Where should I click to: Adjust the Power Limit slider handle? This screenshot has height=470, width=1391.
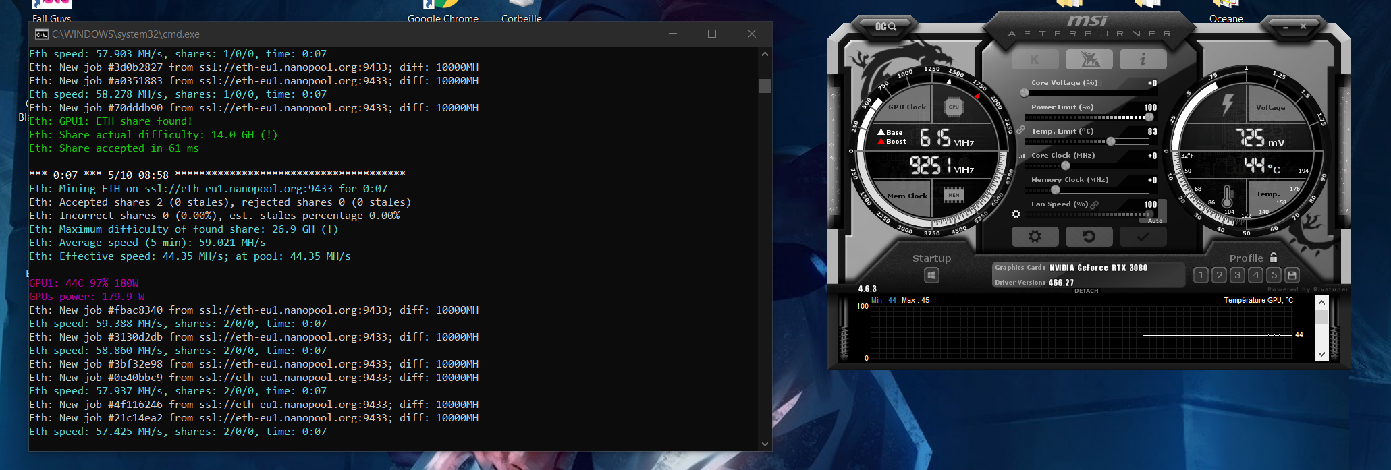pyautogui.click(x=1149, y=117)
